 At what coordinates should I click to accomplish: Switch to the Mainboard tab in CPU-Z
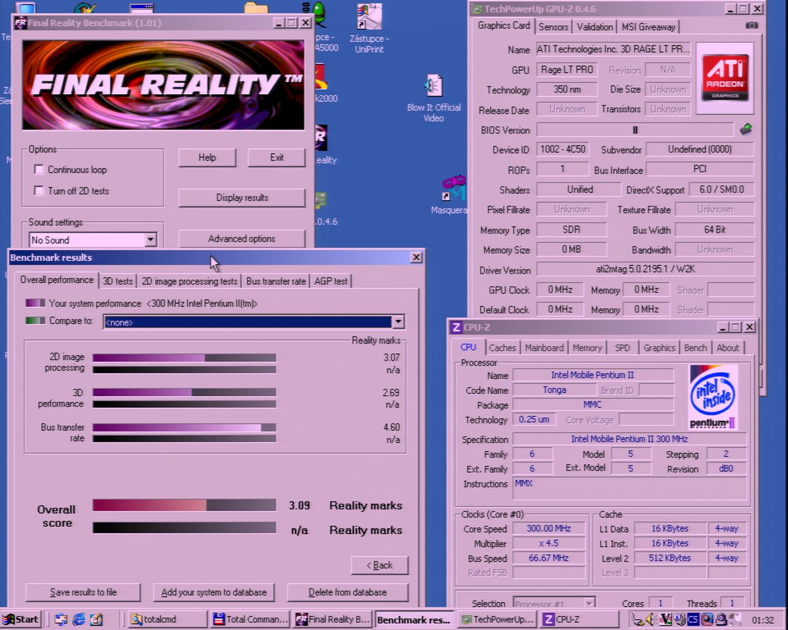click(544, 348)
